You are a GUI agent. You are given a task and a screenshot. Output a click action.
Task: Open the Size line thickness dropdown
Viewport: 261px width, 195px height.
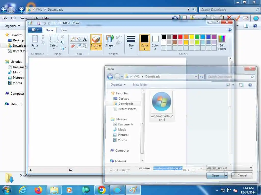click(131, 42)
